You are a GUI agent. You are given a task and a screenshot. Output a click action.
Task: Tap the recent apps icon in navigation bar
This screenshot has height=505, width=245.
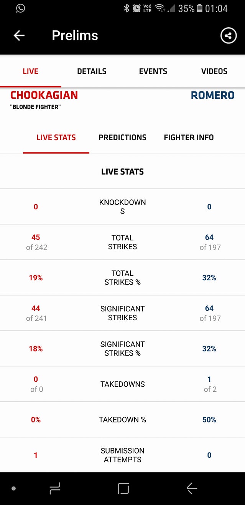pyautogui.click(x=54, y=488)
